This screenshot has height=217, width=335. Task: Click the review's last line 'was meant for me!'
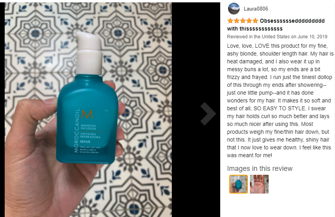pyautogui.click(x=249, y=155)
